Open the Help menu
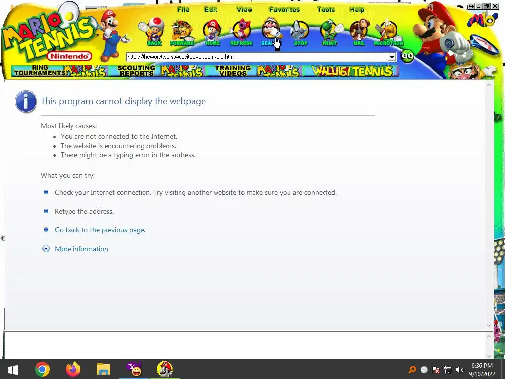505x379 pixels. coord(357,10)
